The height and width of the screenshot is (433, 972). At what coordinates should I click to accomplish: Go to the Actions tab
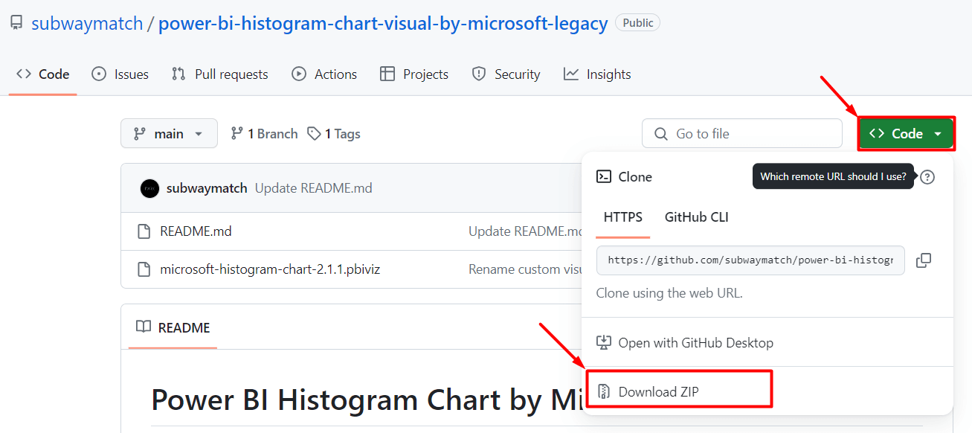pyautogui.click(x=324, y=74)
